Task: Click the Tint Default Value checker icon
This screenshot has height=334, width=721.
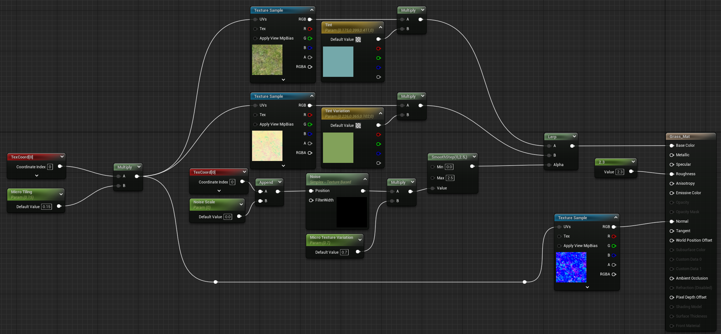Action: 358,40
